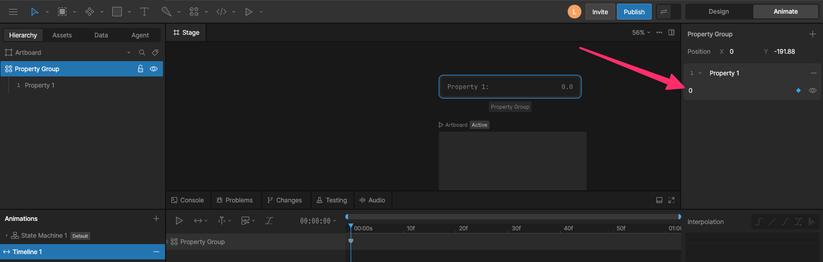823x262 pixels.
Task: Remove Property 1 using minus icon
Action: tap(814, 73)
